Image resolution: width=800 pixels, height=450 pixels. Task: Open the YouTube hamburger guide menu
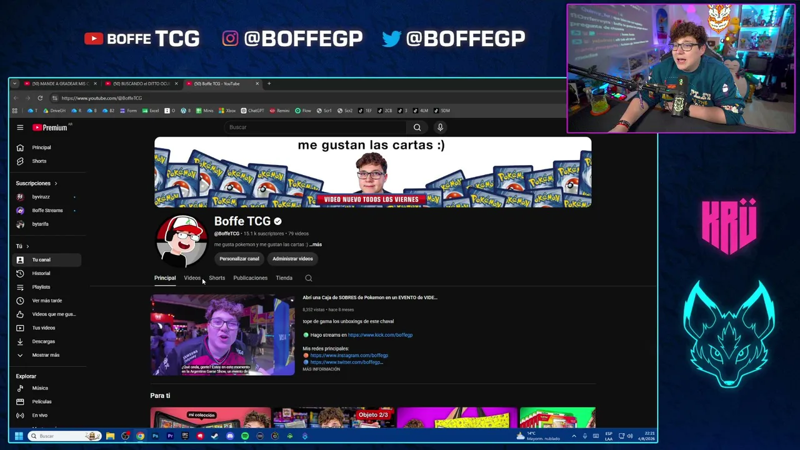pos(20,127)
